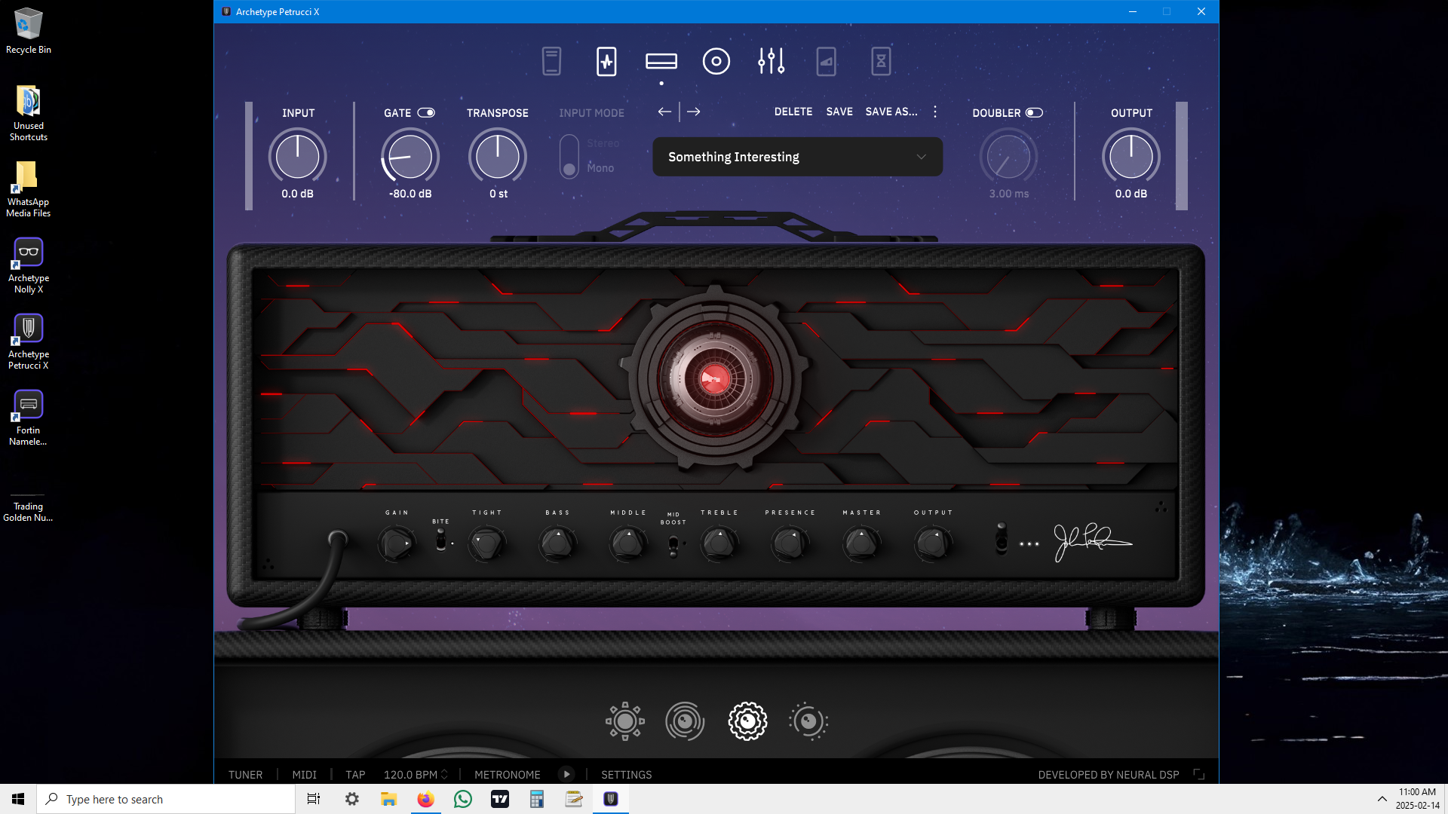This screenshot has height=814, width=1448.
Task: Open Firefox from the taskbar
Action: pyautogui.click(x=426, y=799)
